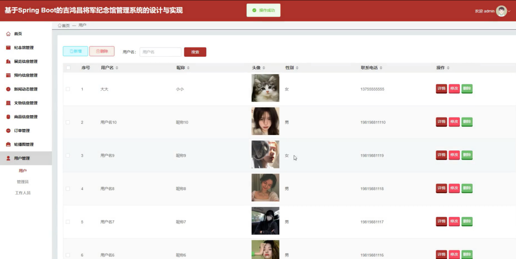The height and width of the screenshot is (259, 516).
Task: View 详情 for 用户名10
Action: [x=441, y=122]
